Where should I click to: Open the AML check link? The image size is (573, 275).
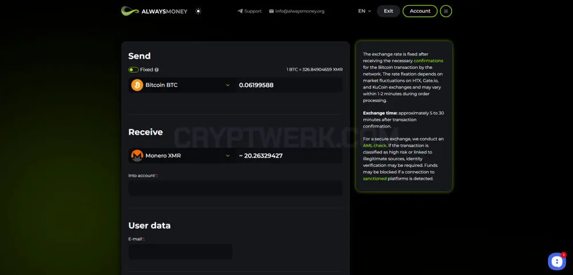(x=375, y=146)
